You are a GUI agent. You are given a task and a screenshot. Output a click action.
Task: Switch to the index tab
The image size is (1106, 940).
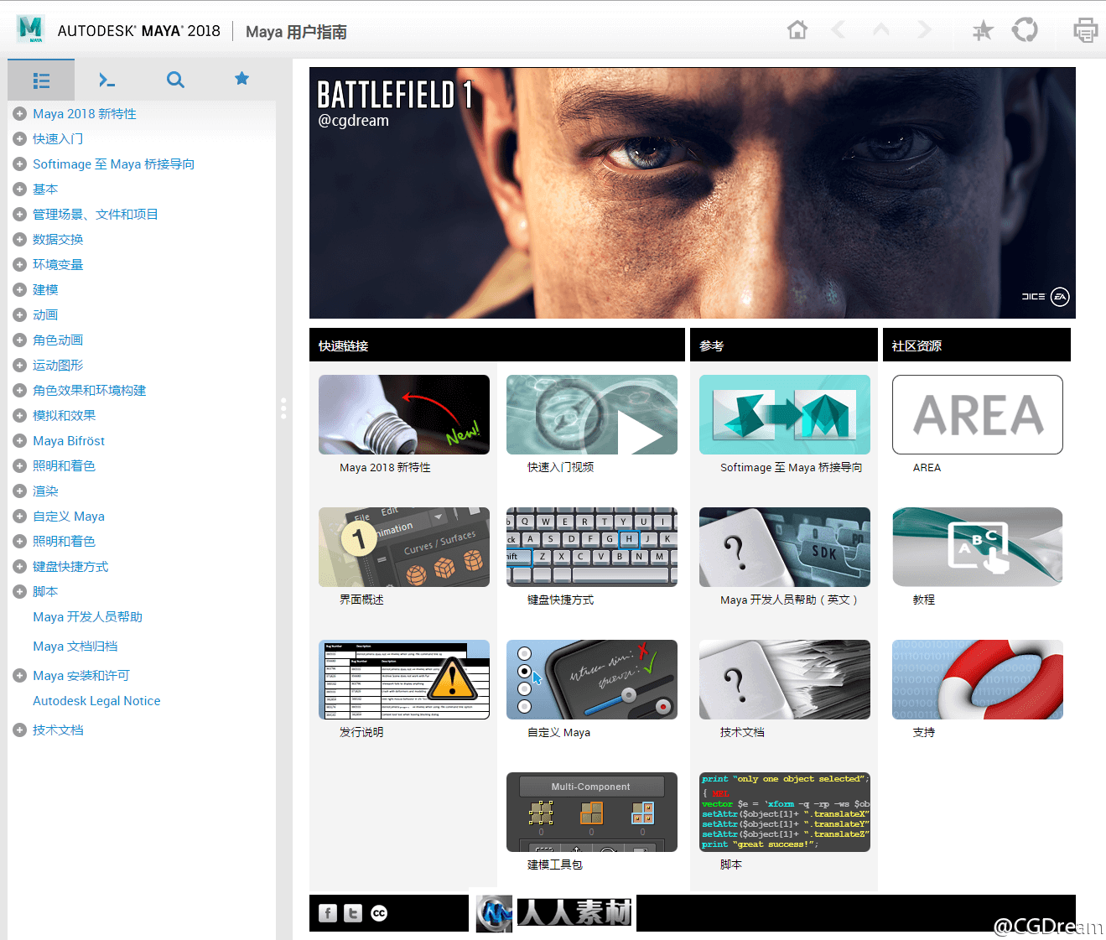coord(107,80)
